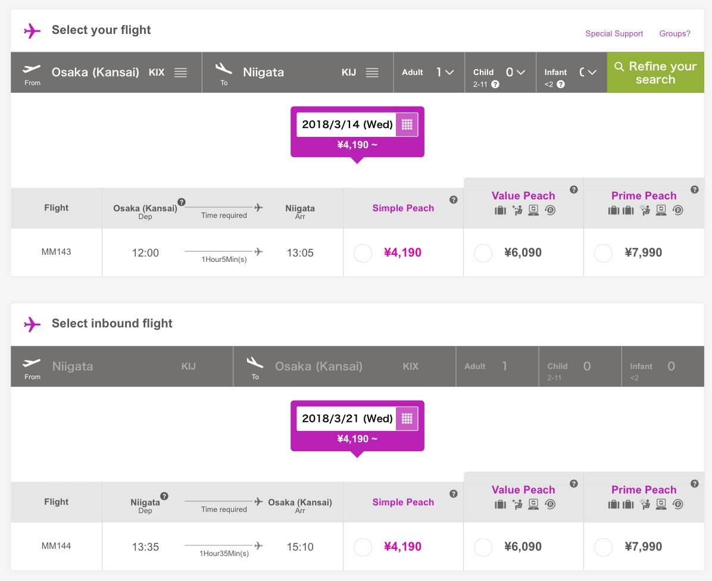The image size is (712, 581).
Task: Click the 1Hour5Min(s) duration text
Action: 224,260
